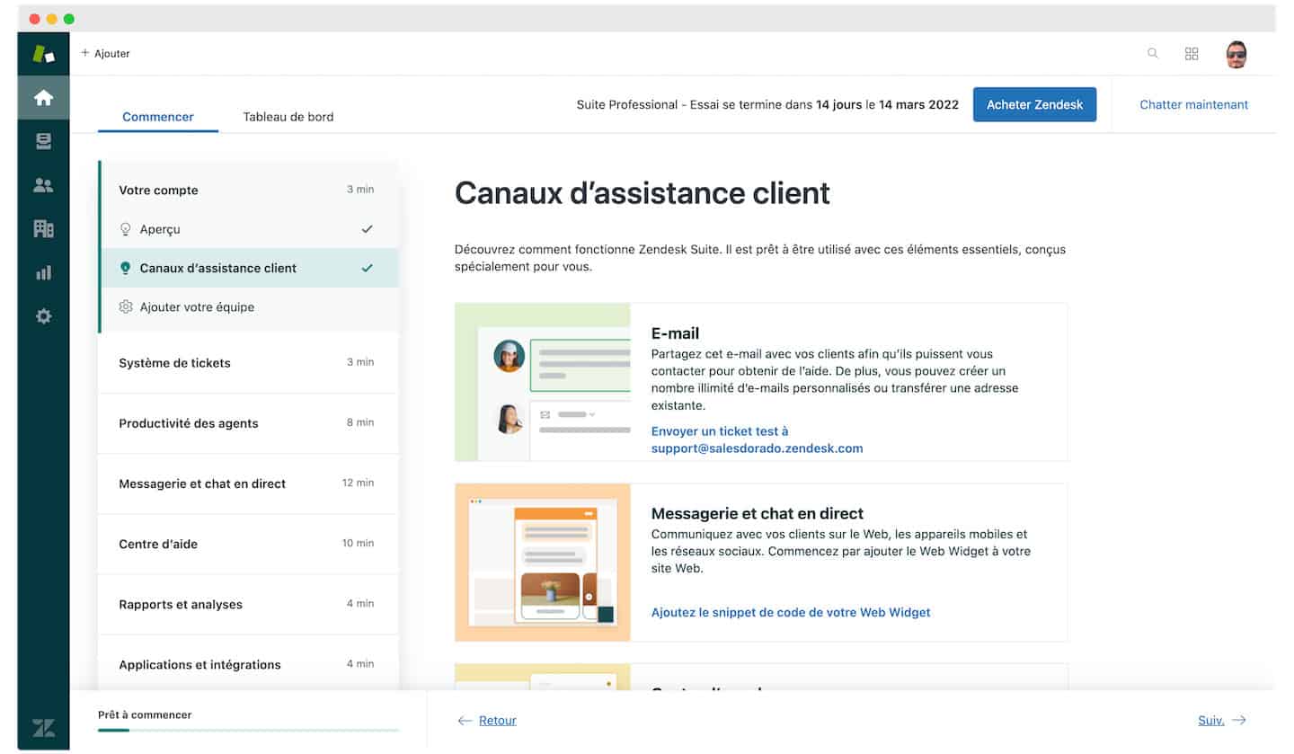Click the left arrow beside Retour
The height and width of the screenshot is (754, 1294).
click(465, 720)
